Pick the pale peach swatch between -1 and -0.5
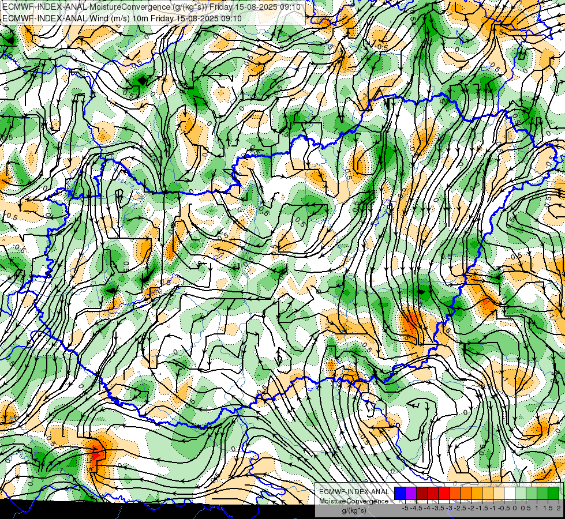 click(x=499, y=494)
